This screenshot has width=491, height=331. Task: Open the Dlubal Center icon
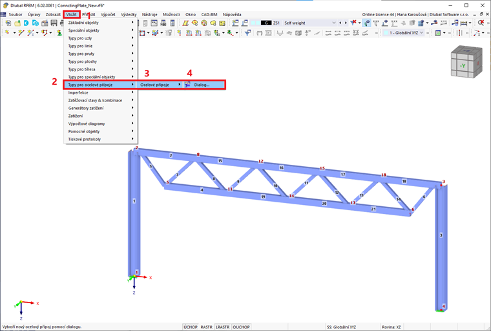(26, 23)
